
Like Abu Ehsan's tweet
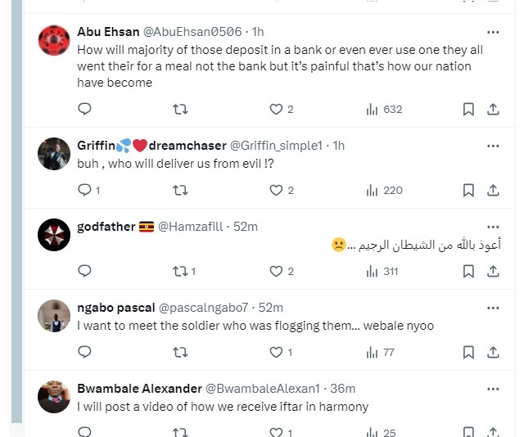tap(277, 109)
